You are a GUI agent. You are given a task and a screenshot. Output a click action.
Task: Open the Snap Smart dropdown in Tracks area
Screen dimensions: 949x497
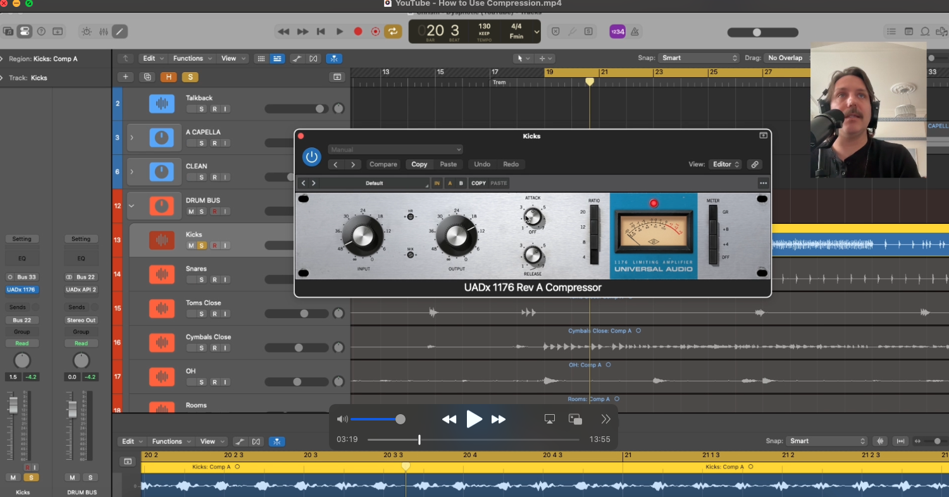click(698, 58)
